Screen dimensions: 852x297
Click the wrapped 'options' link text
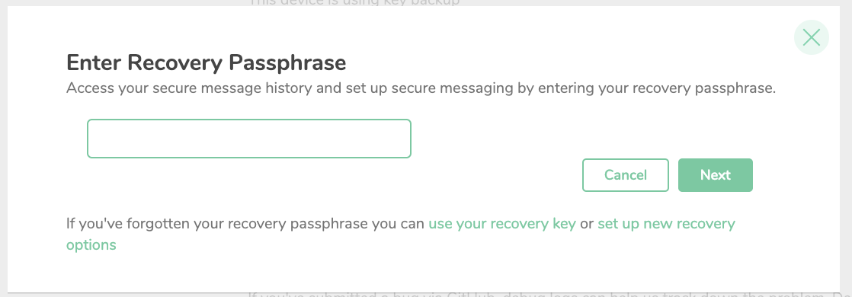click(91, 245)
